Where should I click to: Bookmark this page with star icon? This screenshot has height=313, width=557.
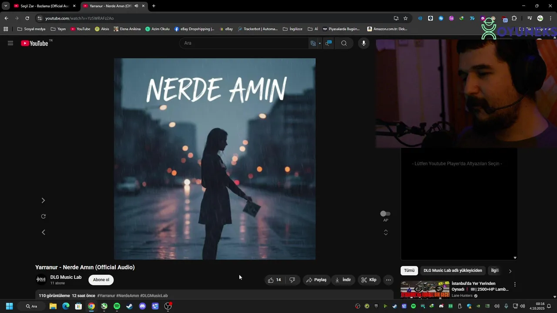[406, 18]
